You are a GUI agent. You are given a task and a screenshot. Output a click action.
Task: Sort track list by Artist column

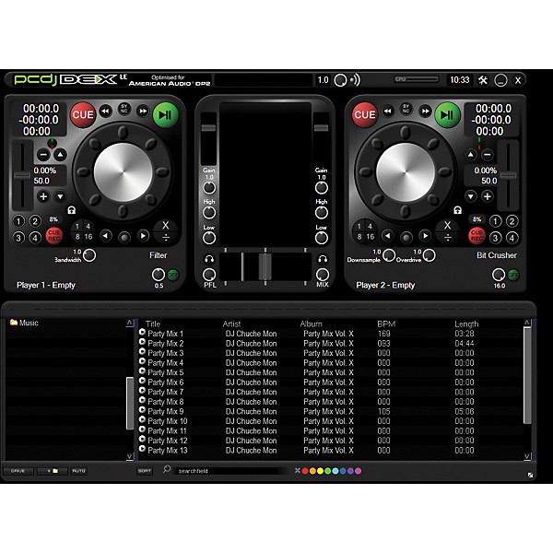pyautogui.click(x=231, y=324)
